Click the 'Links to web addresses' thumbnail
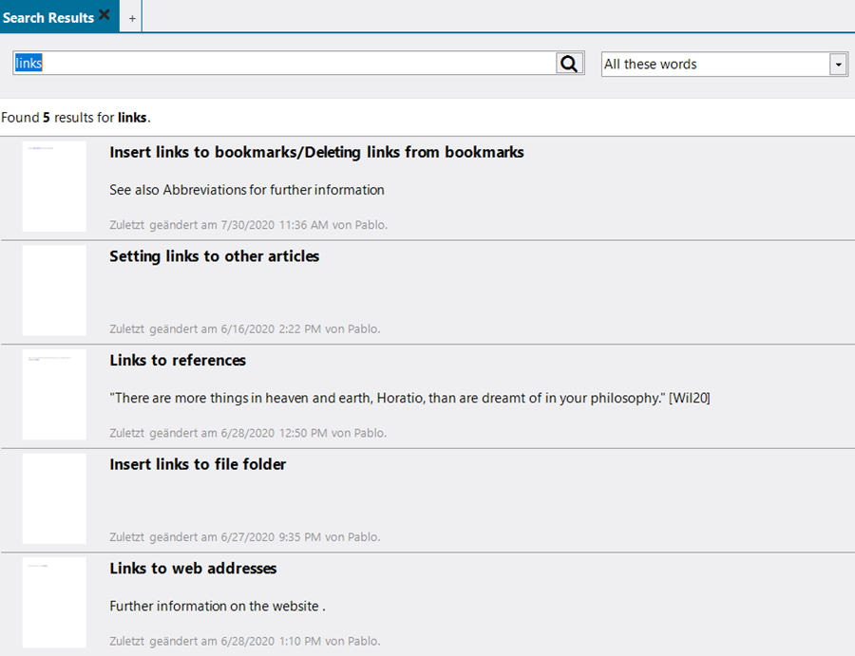 54,603
